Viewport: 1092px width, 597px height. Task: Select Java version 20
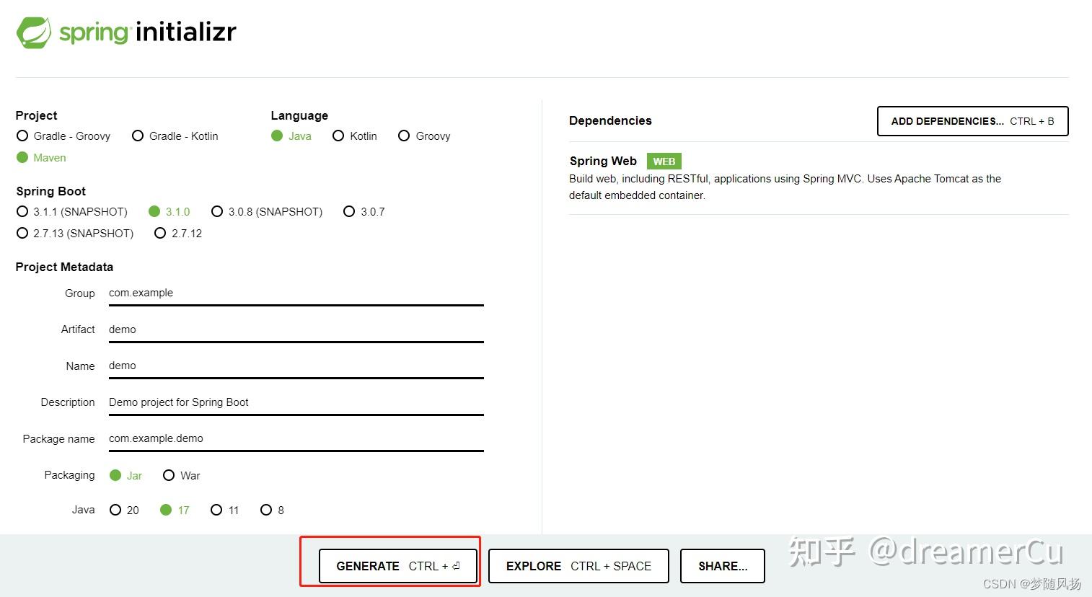115,510
